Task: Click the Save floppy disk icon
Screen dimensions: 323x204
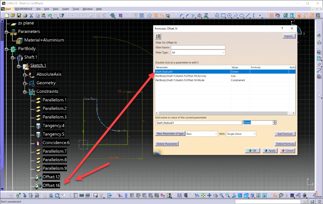Action: [x=19, y=15]
